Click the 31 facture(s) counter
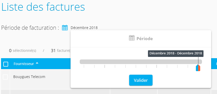The height and width of the screenshot is (94, 217). (x=61, y=51)
